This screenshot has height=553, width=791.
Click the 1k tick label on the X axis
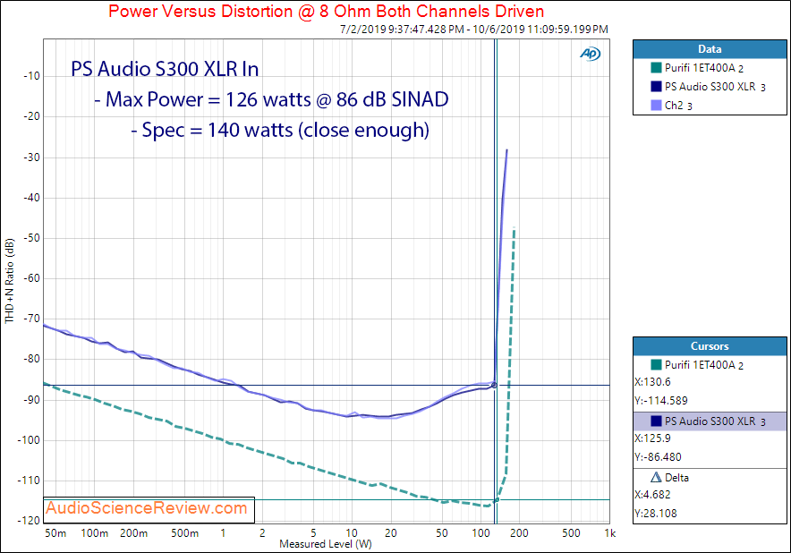[x=610, y=532]
